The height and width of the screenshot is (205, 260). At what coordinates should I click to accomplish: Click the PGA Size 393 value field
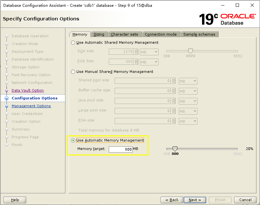pyautogui.click(x=121, y=62)
